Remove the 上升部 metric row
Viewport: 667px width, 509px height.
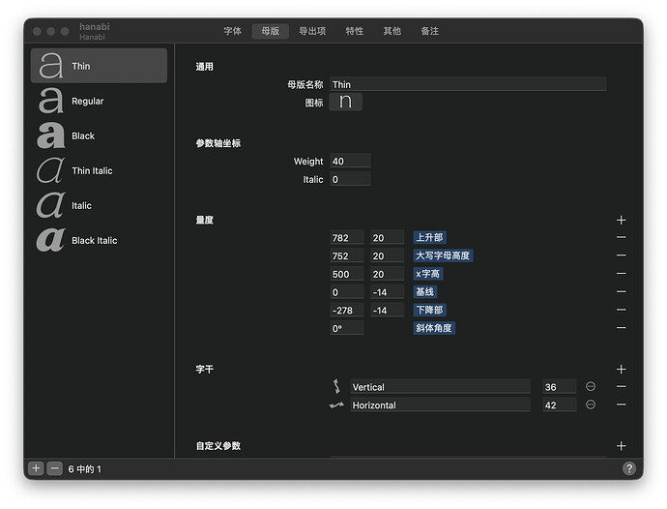621,238
